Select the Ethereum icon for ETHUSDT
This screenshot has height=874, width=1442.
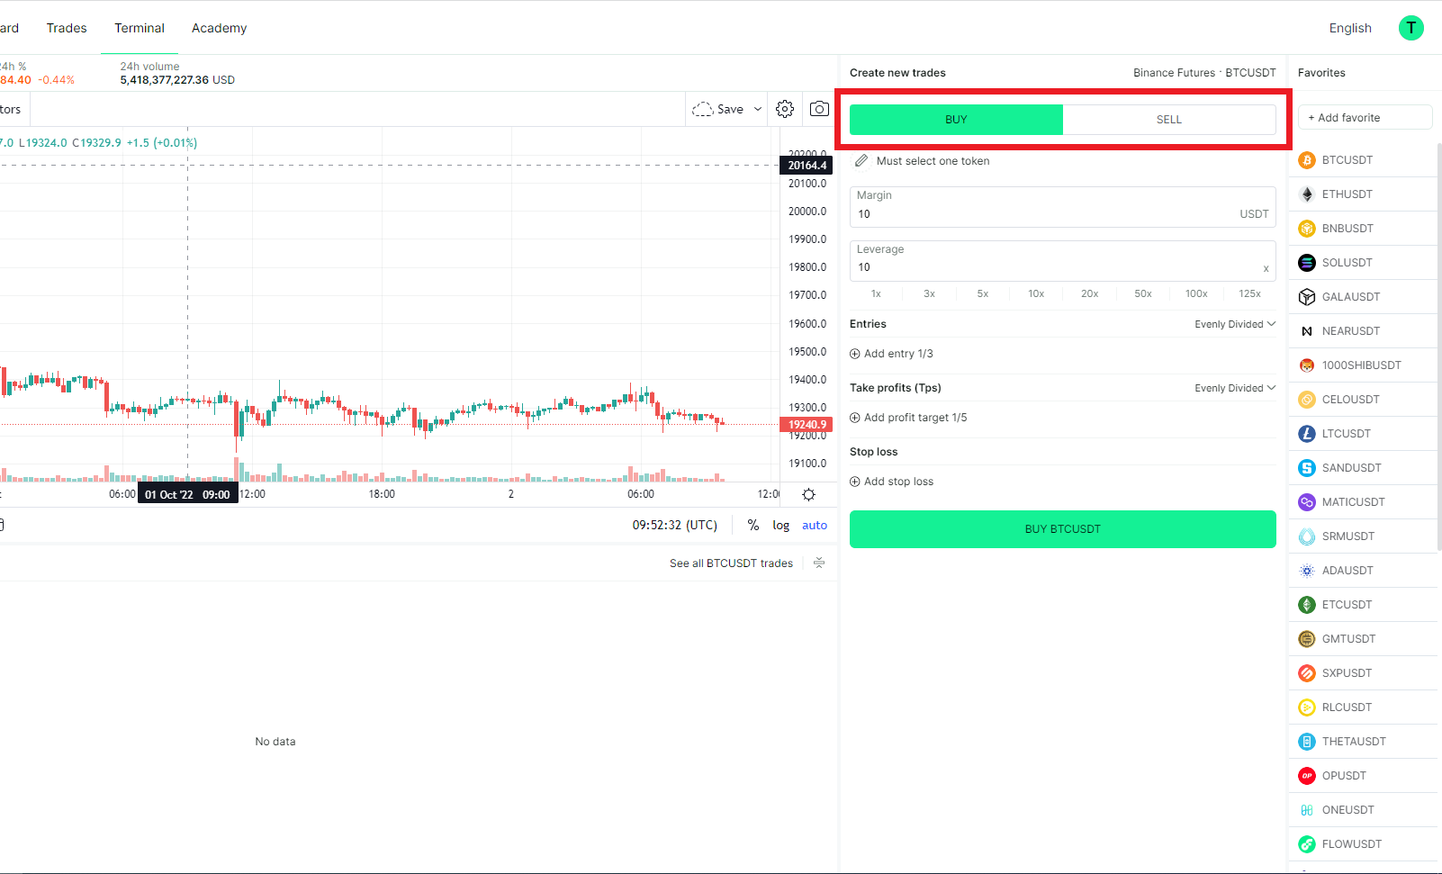[x=1307, y=194]
